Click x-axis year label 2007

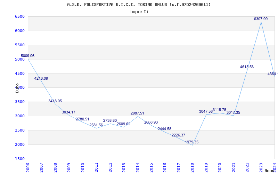click(x=41, y=168)
